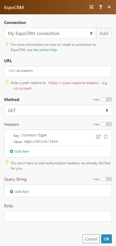This screenshot has height=246, width=116.
Task: Click the lightbulb hint icon below Connection
Action: pos(7,44)
